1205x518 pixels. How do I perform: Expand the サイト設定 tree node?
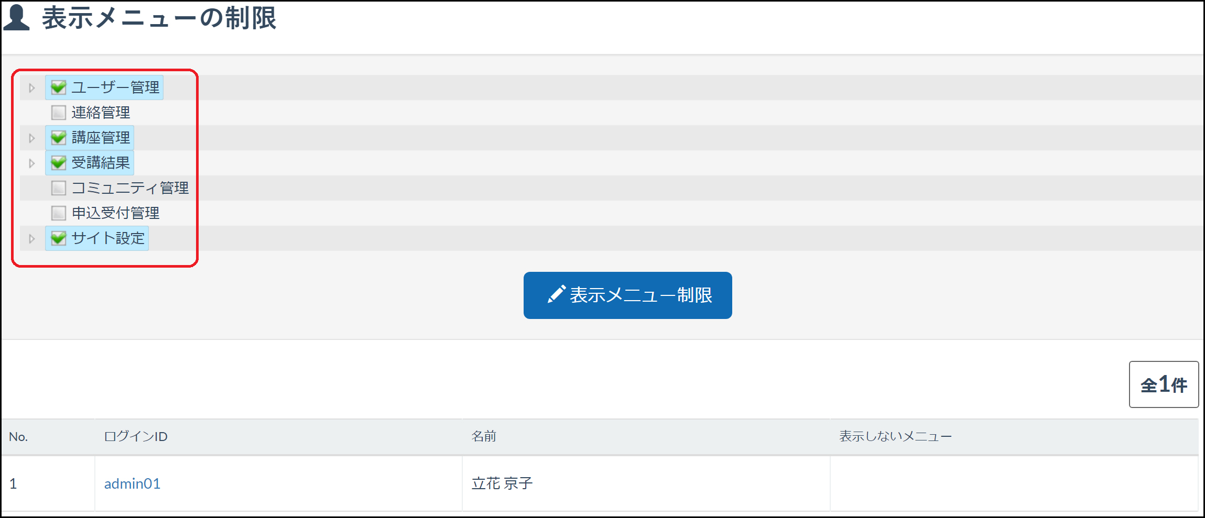click(32, 238)
